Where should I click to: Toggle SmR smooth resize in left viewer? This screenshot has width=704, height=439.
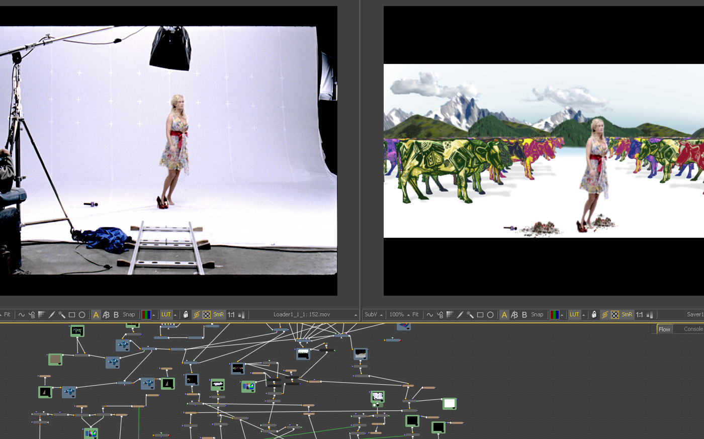(219, 315)
